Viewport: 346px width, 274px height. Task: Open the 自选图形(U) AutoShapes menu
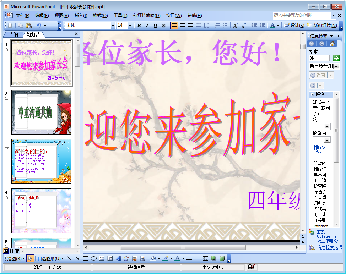click(50, 259)
